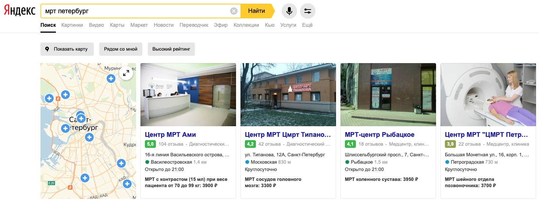
Task: Click the Центр МРТ Типанова photo
Action: click(x=288, y=95)
